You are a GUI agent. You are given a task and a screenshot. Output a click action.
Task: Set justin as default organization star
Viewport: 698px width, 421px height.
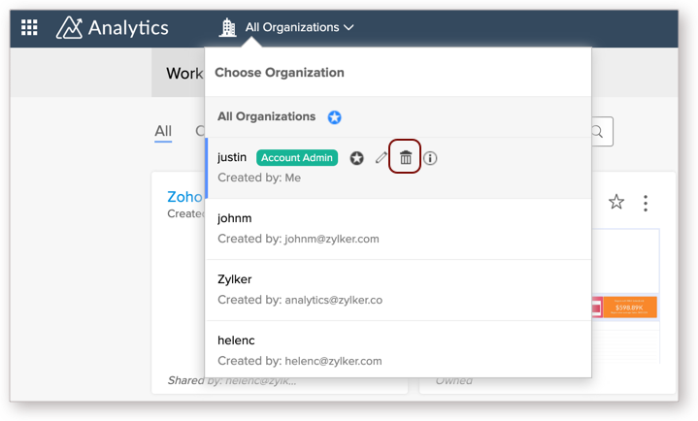(356, 158)
